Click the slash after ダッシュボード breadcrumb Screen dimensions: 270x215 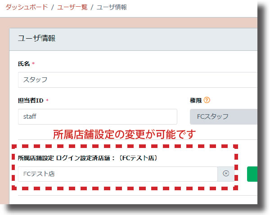click(52, 7)
